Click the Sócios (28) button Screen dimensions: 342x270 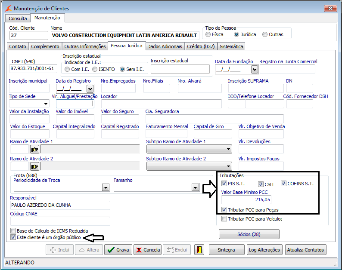tap(249, 234)
